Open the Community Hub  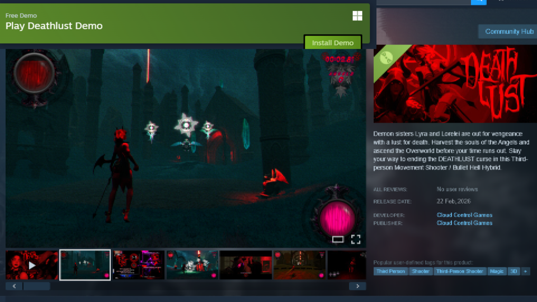(x=509, y=31)
